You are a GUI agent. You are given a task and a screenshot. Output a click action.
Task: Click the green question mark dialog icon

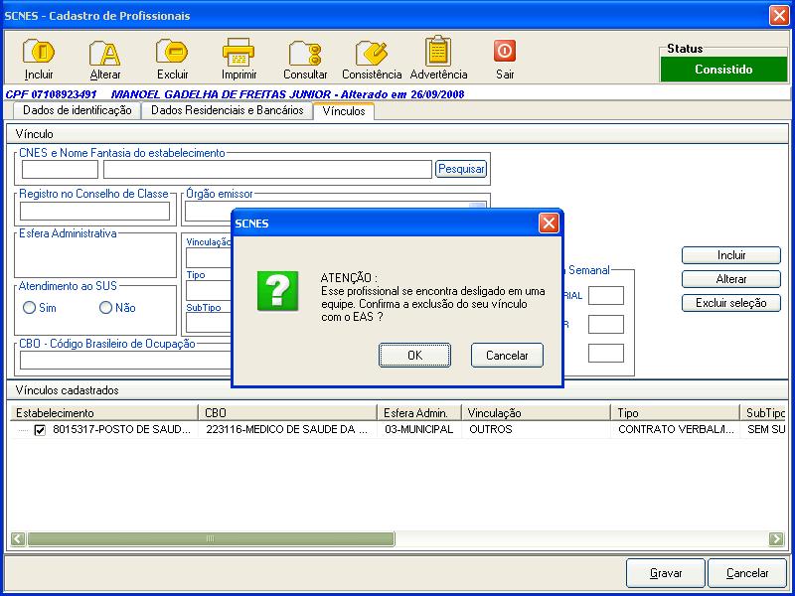pyautogui.click(x=277, y=291)
